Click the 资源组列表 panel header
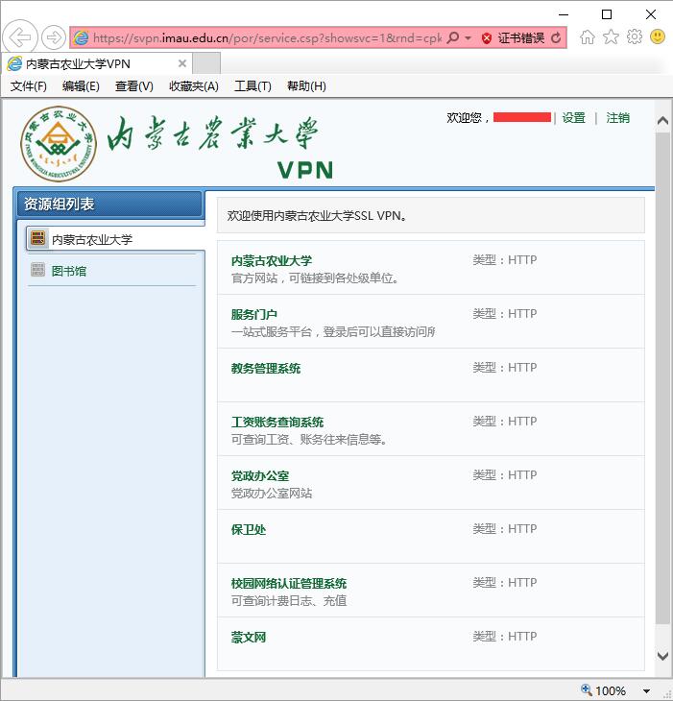This screenshot has width=673, height=701. (x=109, y=204)
